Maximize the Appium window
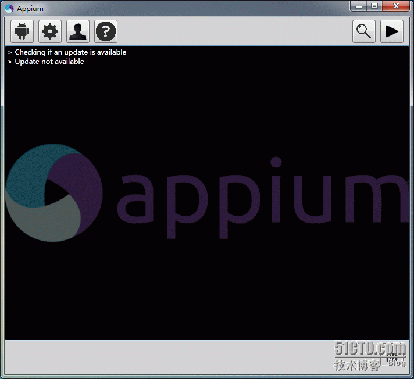The width and height of the screenshot is (414, 379). [x=374, y=6]
